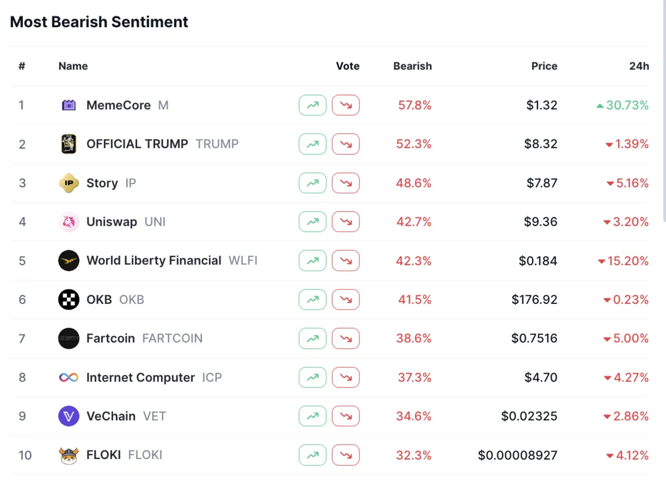666x489 pixels.
Task: Click the Internet Computer infinity logo
Action: tap(69, 377)
